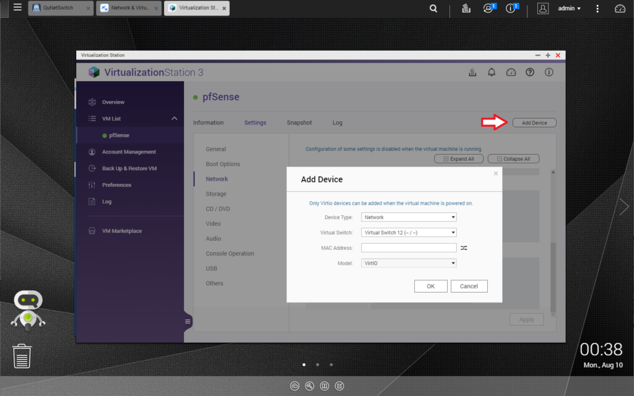Open the dashboard gauge icon in top bar
This screenshot has height=396, width=634.
pyautogui.click(x=619, y=8)
